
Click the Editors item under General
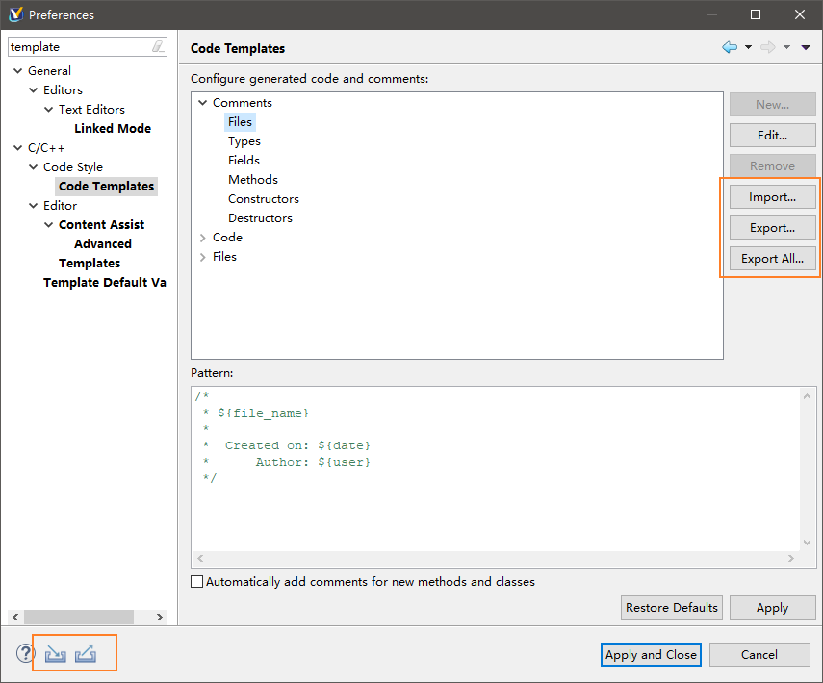pyautogui.click(x=63, y=90)
